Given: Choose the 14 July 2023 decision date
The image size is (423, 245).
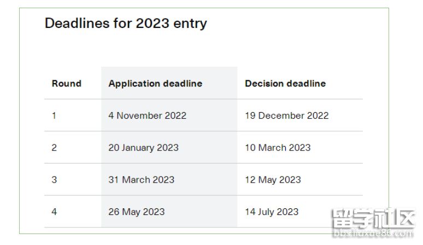Looking at the screenshot, I should tap(272, 212).
